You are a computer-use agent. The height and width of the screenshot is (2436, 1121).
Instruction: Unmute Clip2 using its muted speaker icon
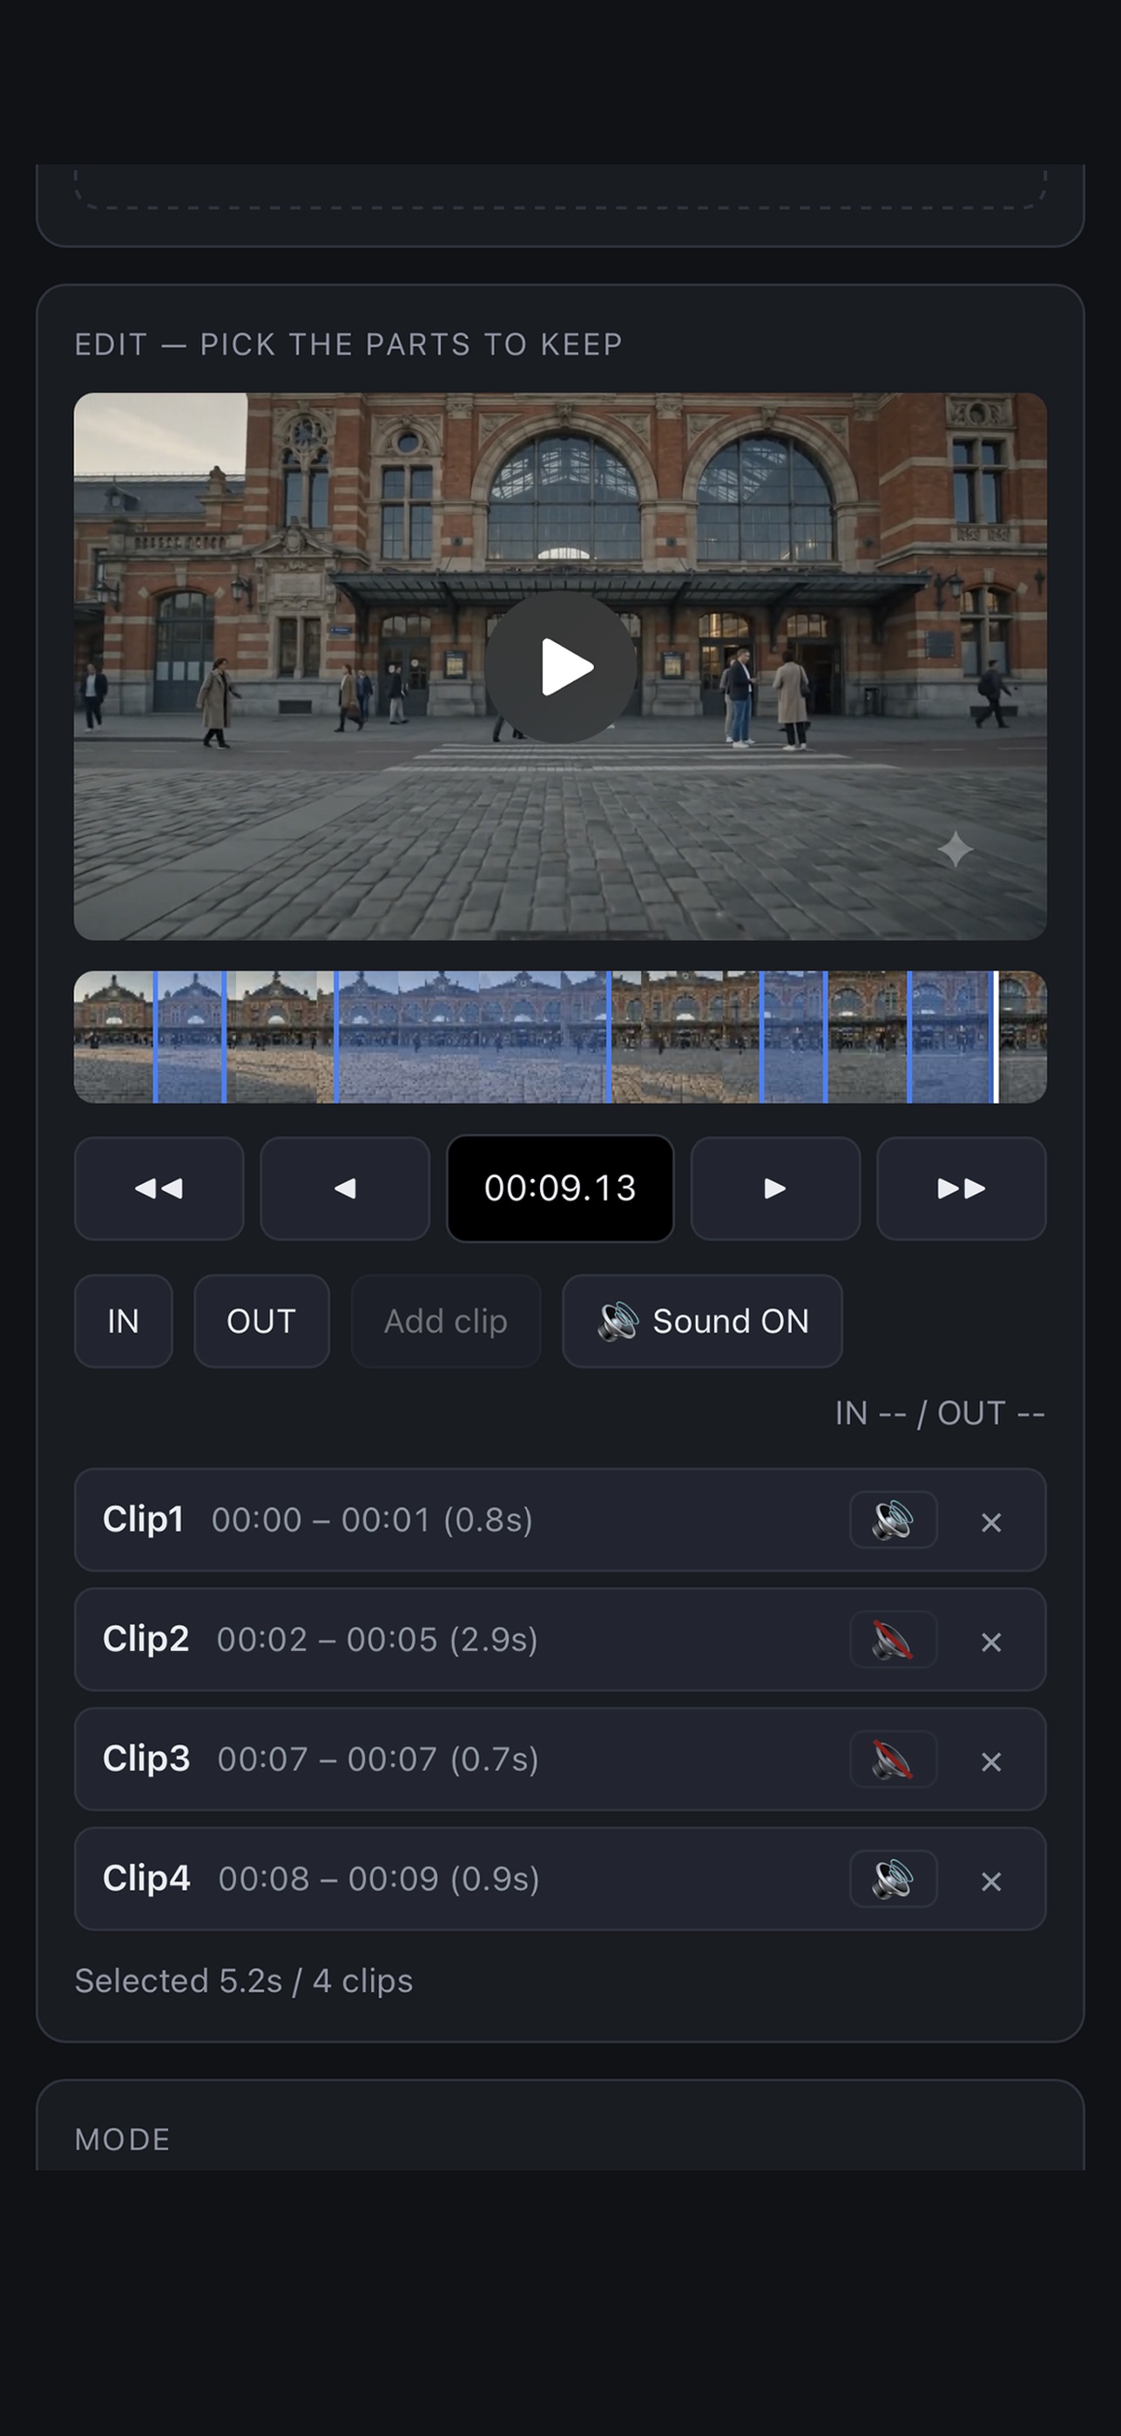pyautogui.click(x=893, y=1640)
